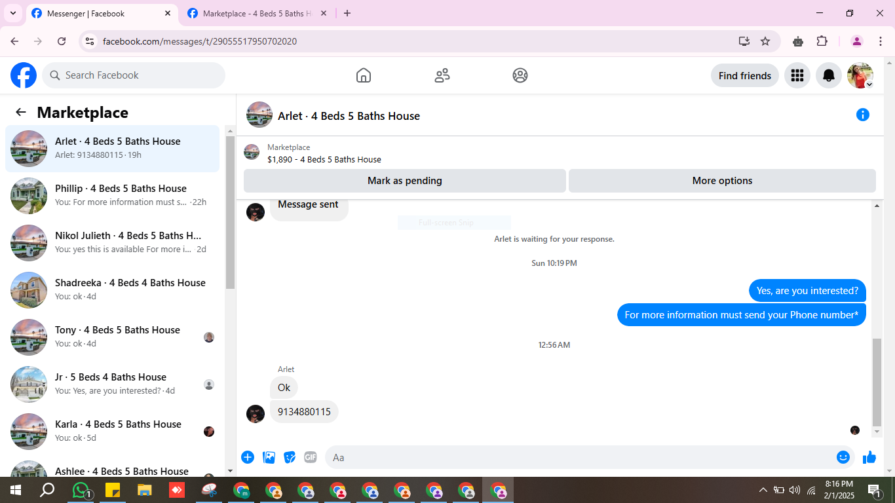Open the account profile picture menu

(x=860, y=75)
